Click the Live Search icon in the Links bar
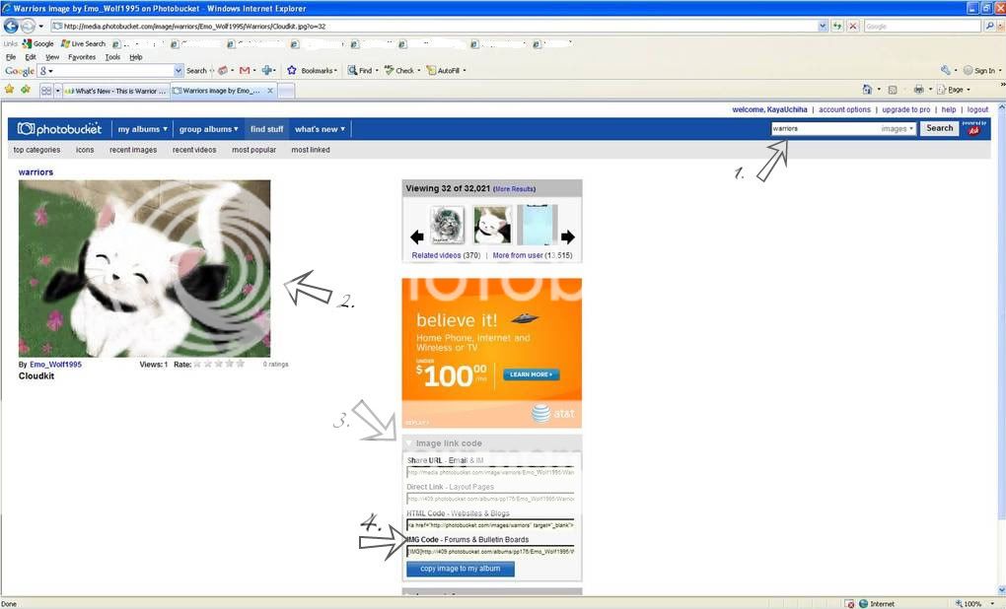Image resolution: width=1006 pixels, height=609 pixels. tap(65, 43)
